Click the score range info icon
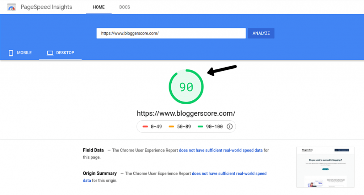Screen dimensions: 364x195 pyautogui.click(x=230, y=127)
